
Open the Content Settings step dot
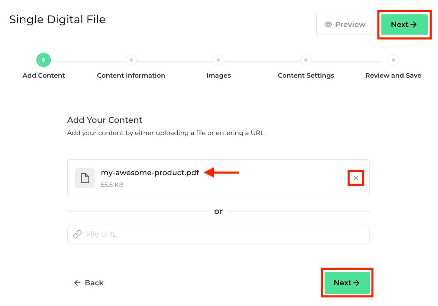[306, 60]
